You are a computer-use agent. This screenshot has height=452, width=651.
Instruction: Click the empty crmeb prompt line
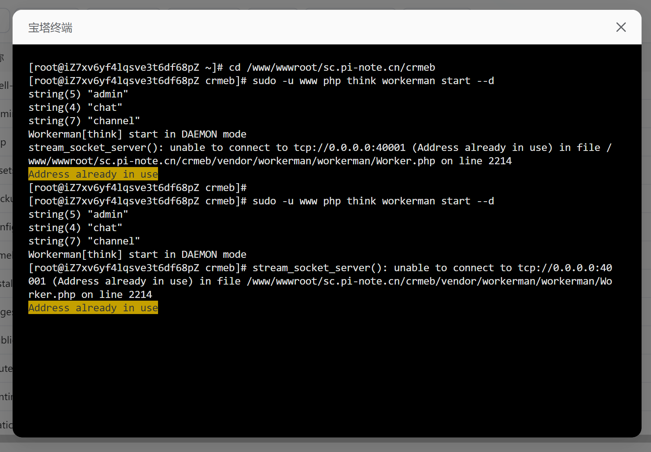(137, 188)
